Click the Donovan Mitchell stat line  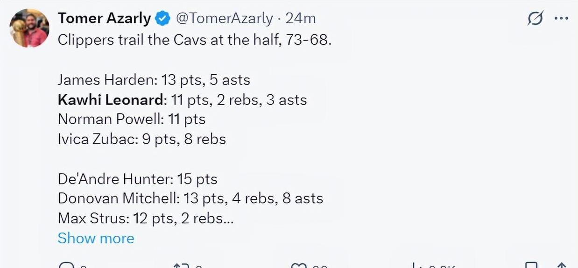190,198
